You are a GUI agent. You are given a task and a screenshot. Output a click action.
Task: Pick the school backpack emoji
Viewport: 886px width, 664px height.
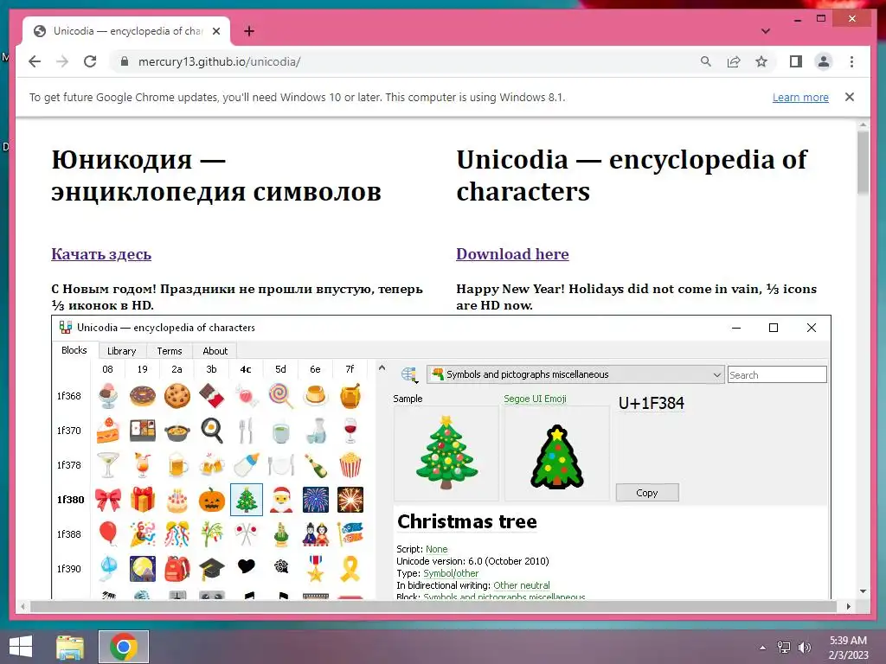click(177, 569)
